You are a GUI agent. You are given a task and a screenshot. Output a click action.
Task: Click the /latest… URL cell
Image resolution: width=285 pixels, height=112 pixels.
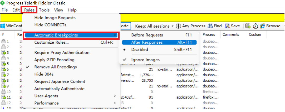(x=127, y=75)
